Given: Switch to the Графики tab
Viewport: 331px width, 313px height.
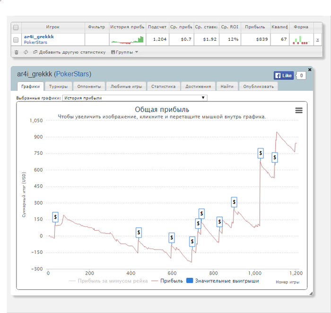Looking at the screenshot, I should [30, 87].
